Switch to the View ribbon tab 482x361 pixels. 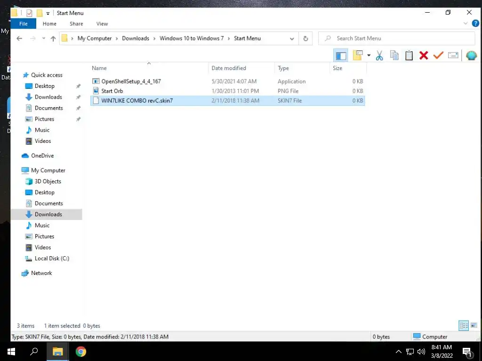(102, 24)
